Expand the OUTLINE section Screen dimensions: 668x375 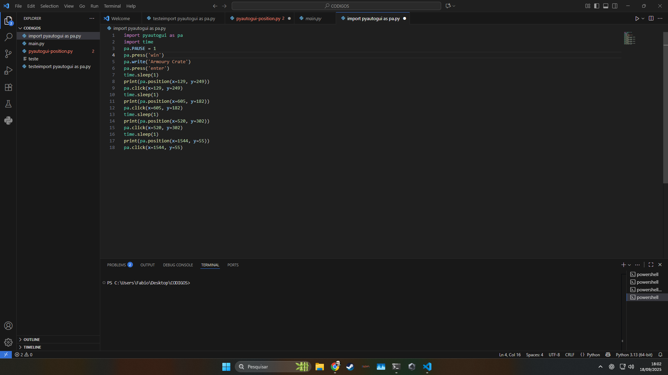(58, 340)
